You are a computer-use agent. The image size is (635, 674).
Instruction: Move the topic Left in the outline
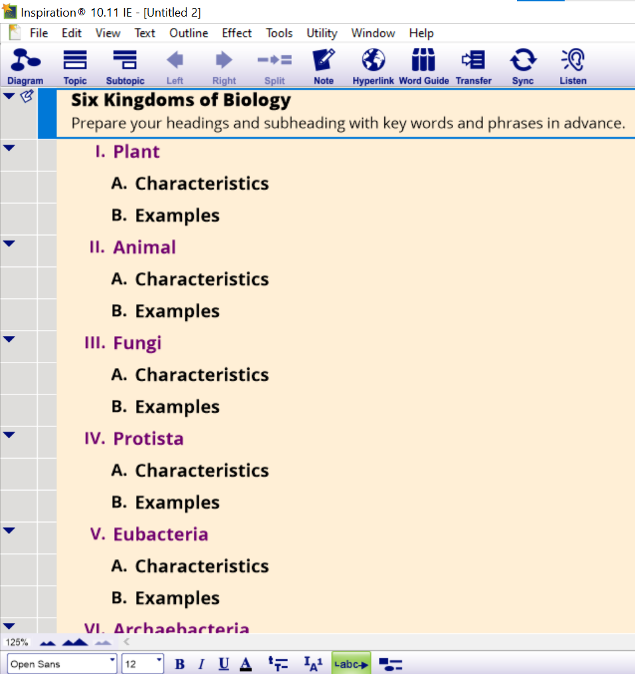pos(175,66)
